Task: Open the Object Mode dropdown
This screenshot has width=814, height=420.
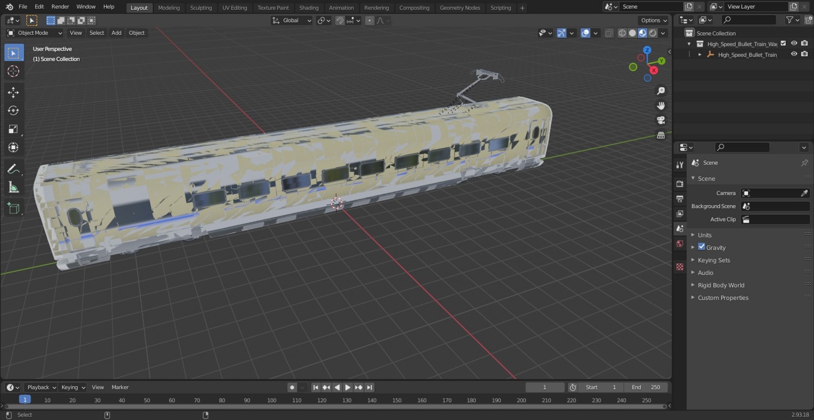Action: 35,33
